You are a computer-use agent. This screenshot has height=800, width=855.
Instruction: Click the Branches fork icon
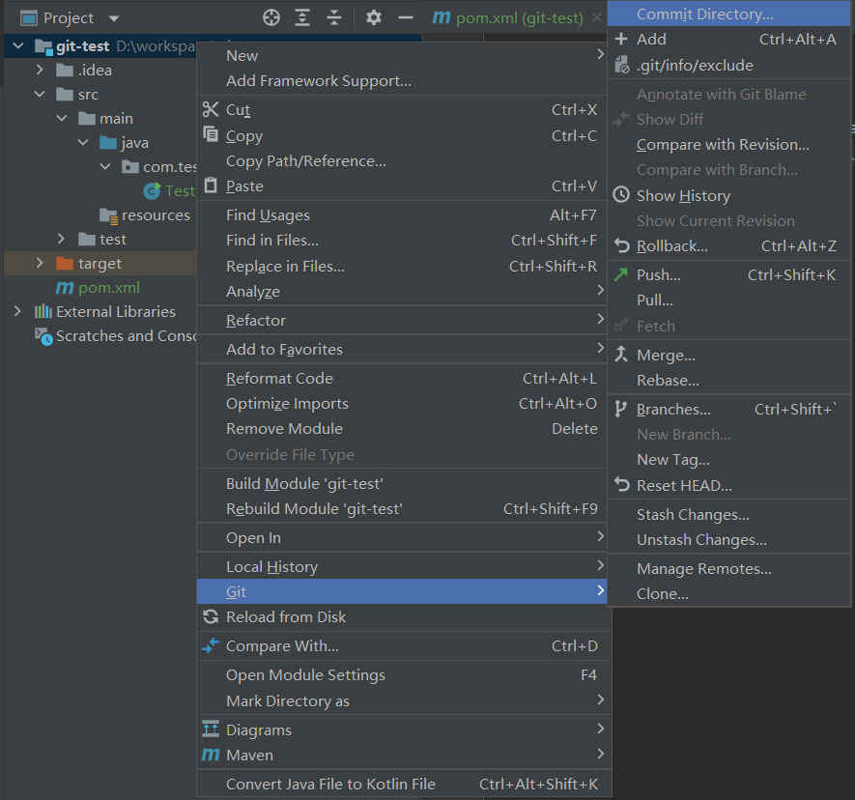[620, 409]
